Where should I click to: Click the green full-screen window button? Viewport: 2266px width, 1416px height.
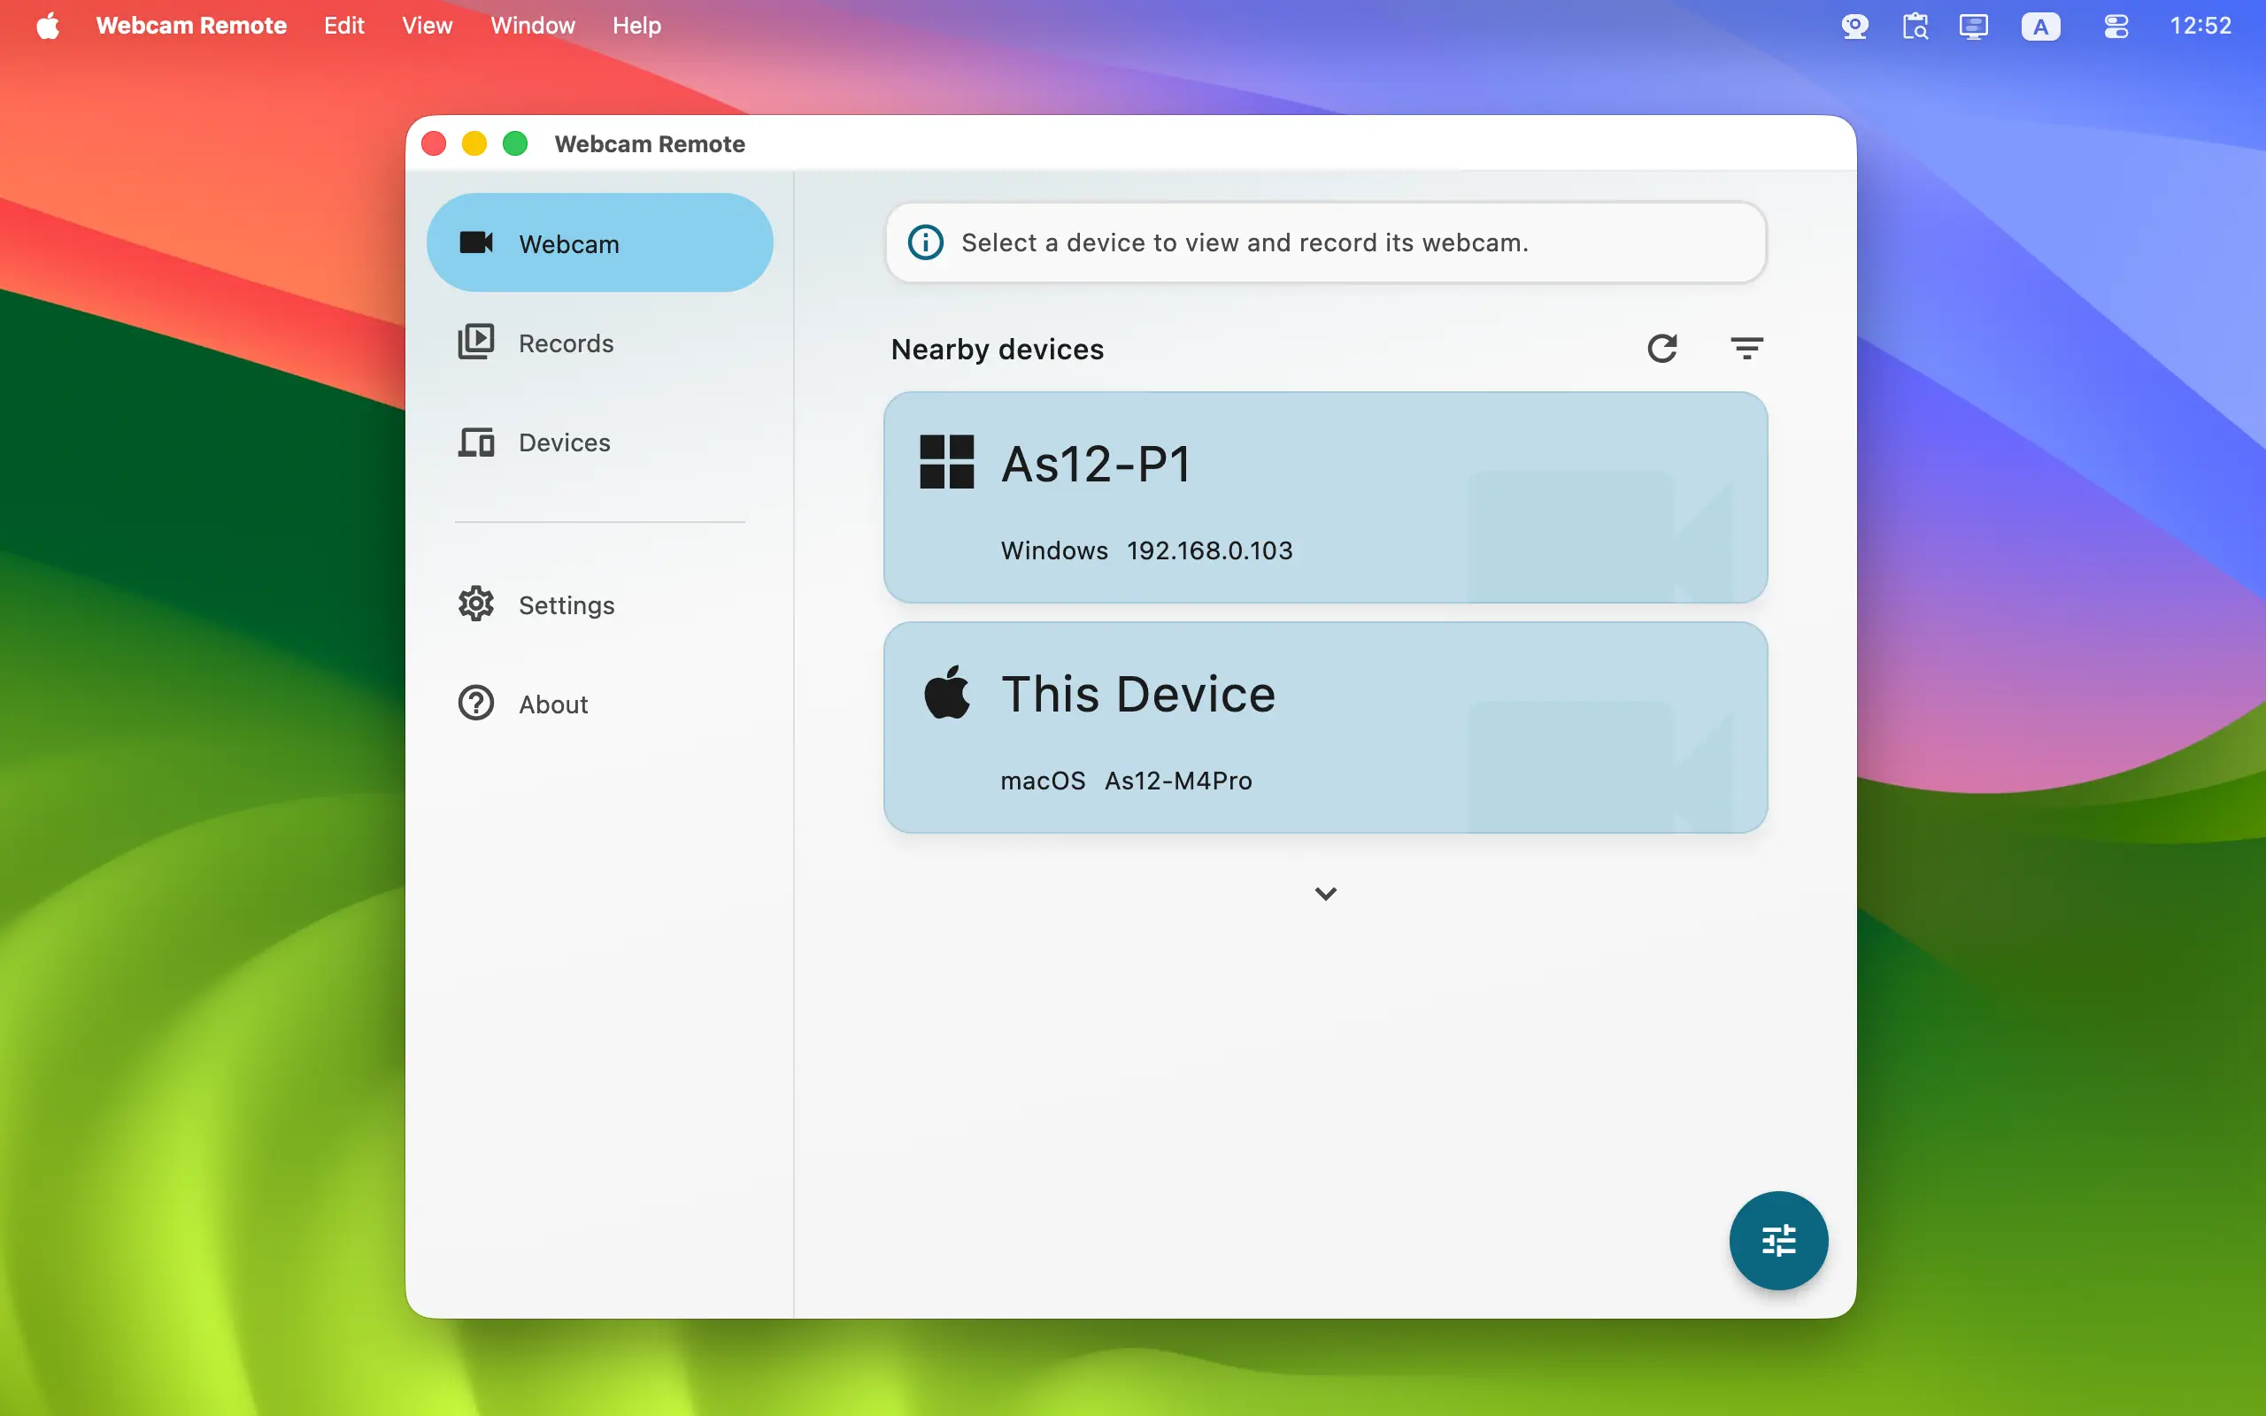515,143
